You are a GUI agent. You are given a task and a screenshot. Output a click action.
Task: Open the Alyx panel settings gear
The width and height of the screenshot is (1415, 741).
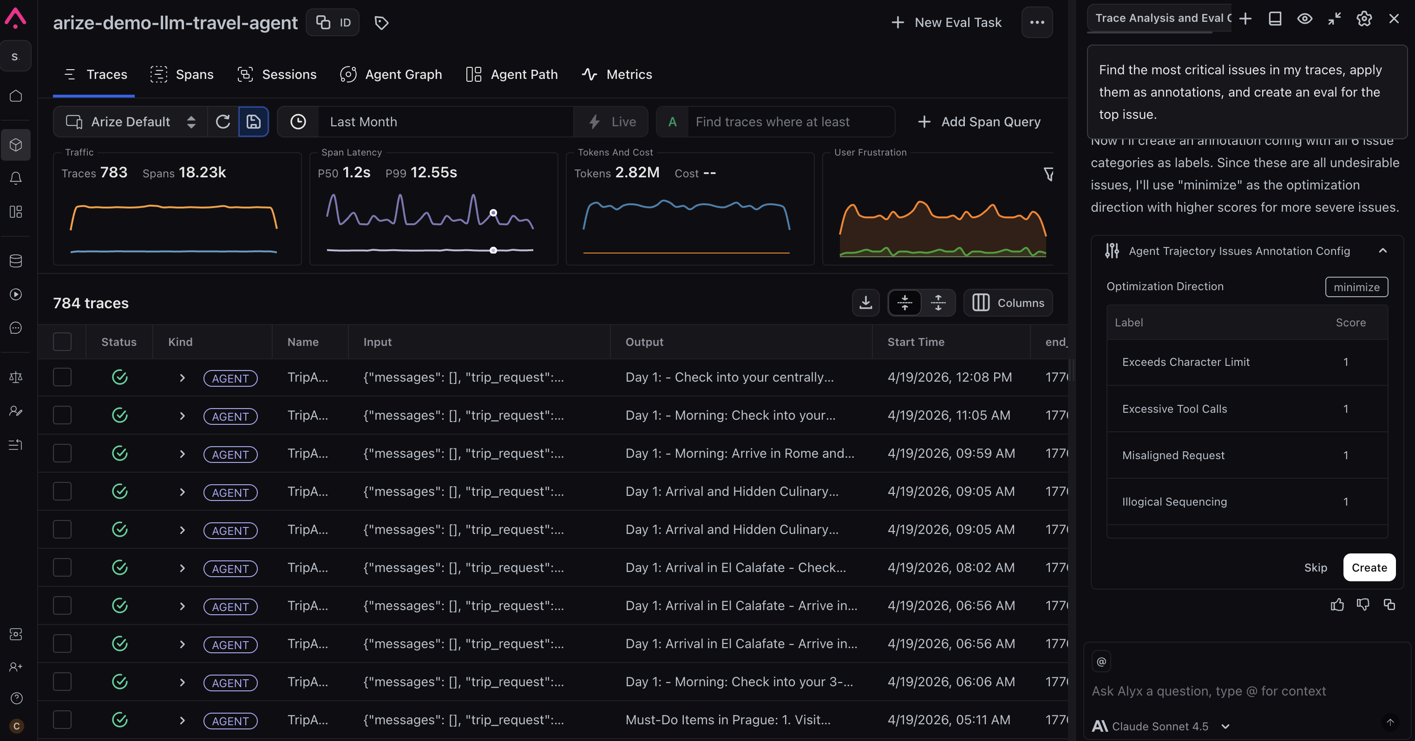tap(1364, 19)
